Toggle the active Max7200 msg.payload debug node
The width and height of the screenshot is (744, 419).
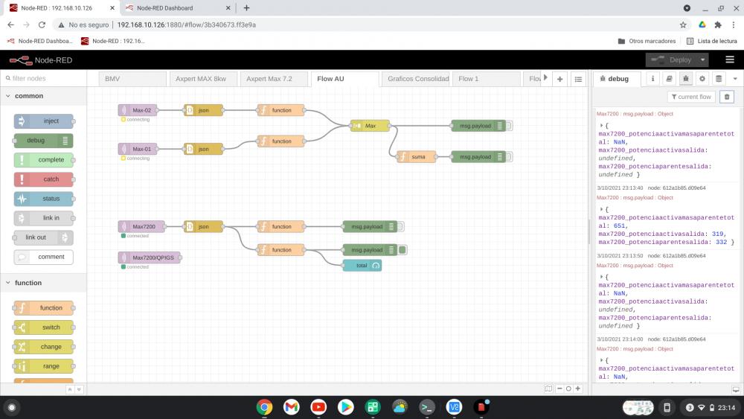click(x=403, y=250)
